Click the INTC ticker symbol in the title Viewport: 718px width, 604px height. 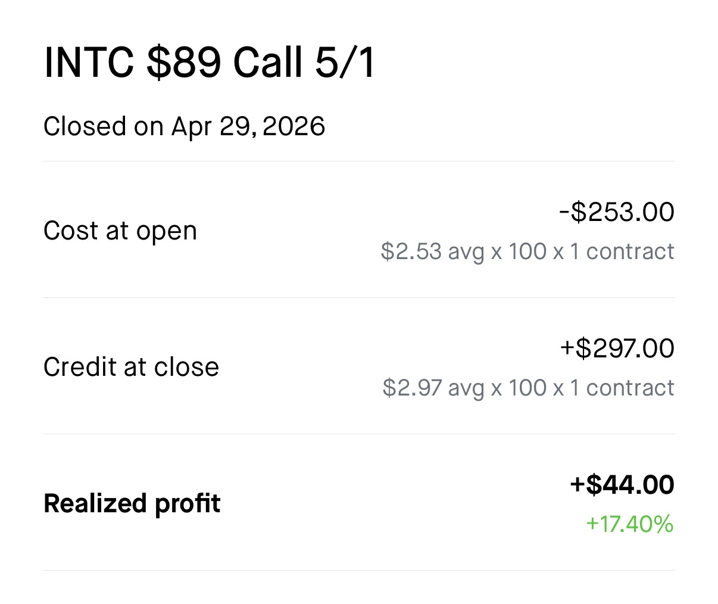coord(89,63)
